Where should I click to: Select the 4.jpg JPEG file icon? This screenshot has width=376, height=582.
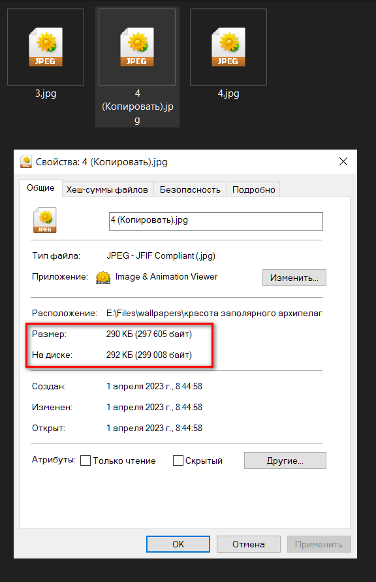tap(228, 47)
